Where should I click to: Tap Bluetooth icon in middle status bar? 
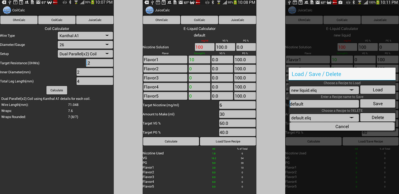214,3
